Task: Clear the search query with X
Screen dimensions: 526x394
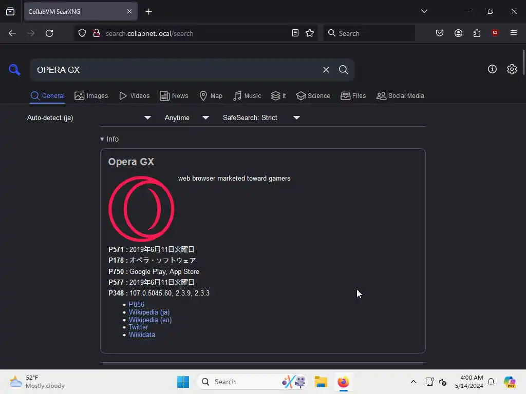Action: tap(326, 70)
